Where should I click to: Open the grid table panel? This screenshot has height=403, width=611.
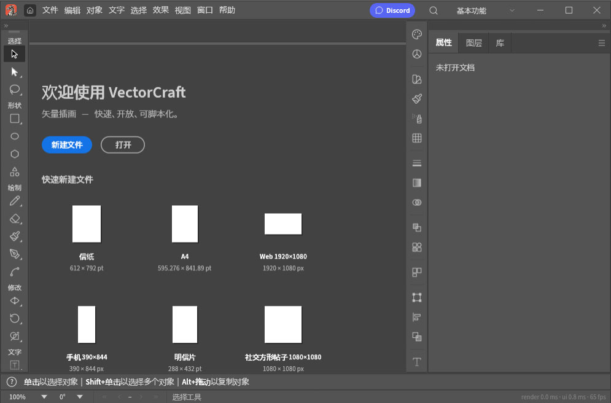click(x=417, y=138)
